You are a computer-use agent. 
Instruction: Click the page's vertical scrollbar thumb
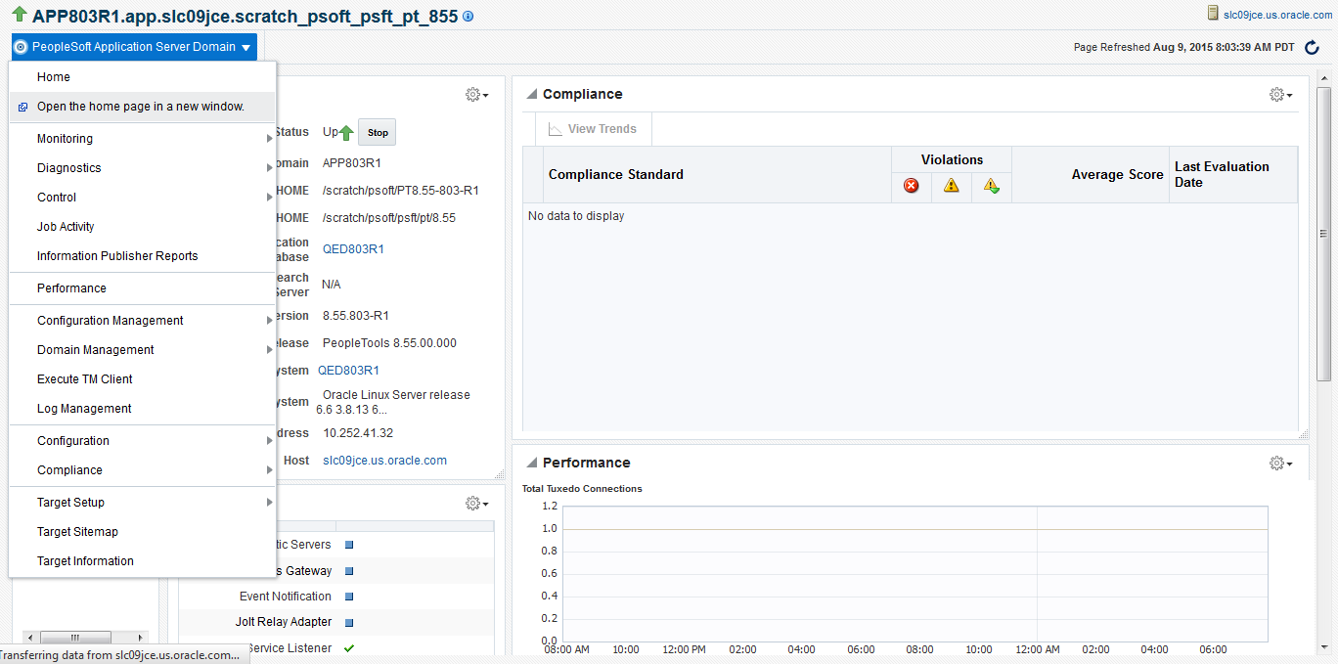1324,234
